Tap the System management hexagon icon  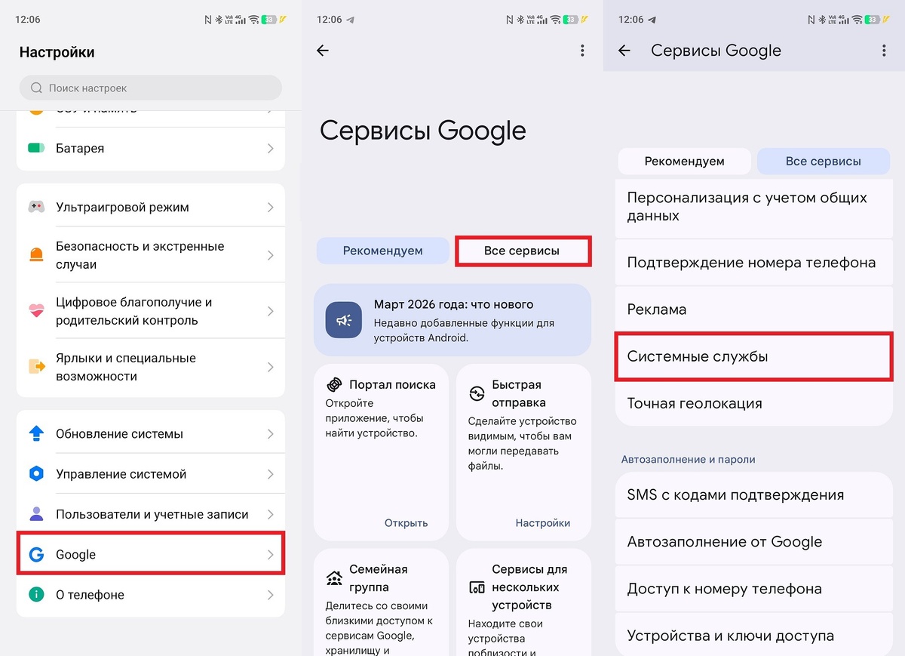[36, 474]
